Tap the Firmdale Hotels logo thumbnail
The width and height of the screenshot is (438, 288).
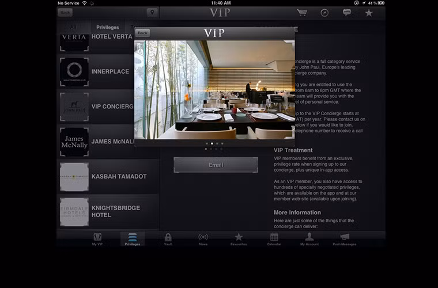tap(74, 212)
